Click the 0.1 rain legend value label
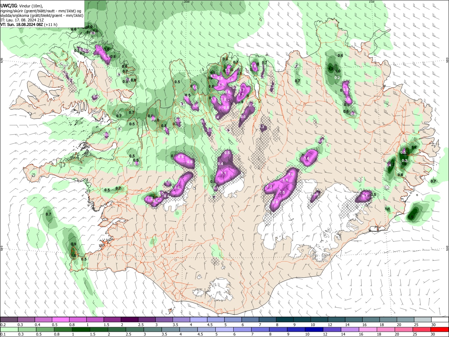 click(3, 334)
